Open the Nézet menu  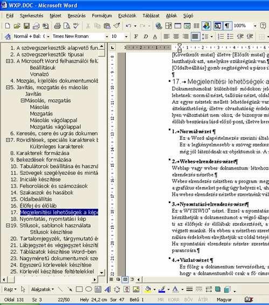pos(56,16)
